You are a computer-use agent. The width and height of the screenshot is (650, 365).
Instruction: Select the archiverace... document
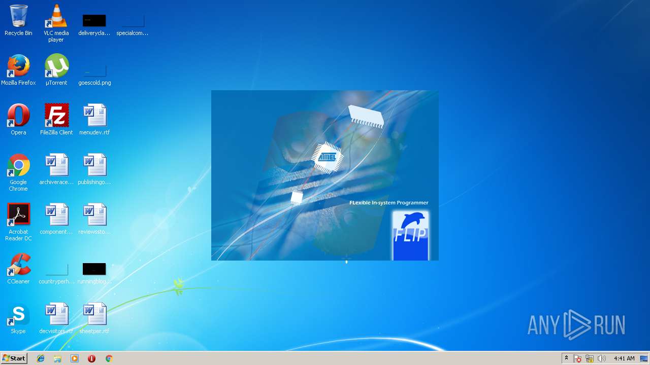(x=56, y=169)
